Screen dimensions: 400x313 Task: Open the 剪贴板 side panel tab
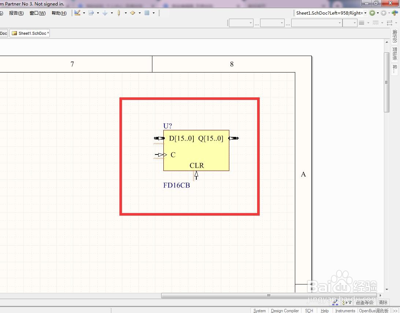point(395,53)
